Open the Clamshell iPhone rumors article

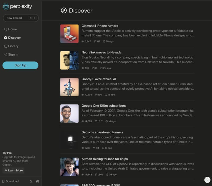point(100,26)
